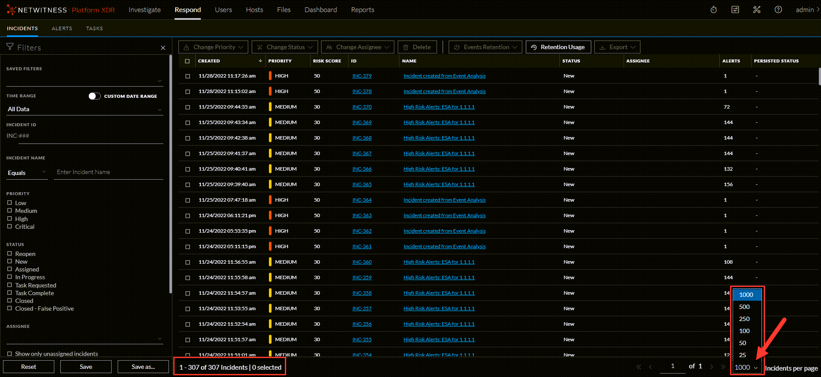The height and width of the screenshot is (377, 821).
Task: Open the jobs list icon in header
Action: tap(735, 9)
